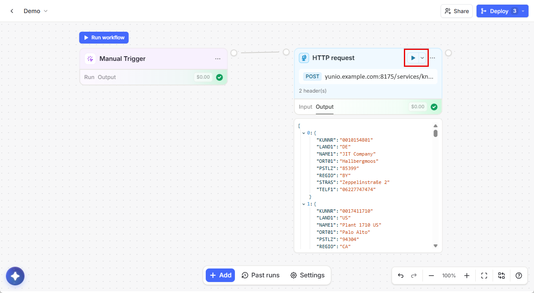Click the undo arrow icon
This screenshot has height=293, width=534.
[x=400, y=276]
